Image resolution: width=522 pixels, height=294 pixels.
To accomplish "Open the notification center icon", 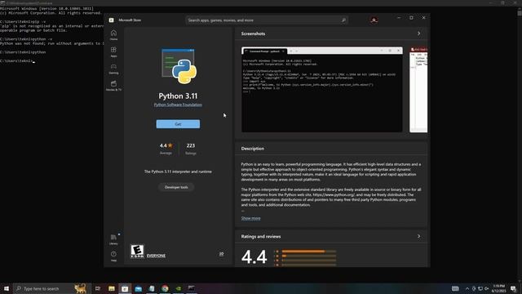I will 513,288.
